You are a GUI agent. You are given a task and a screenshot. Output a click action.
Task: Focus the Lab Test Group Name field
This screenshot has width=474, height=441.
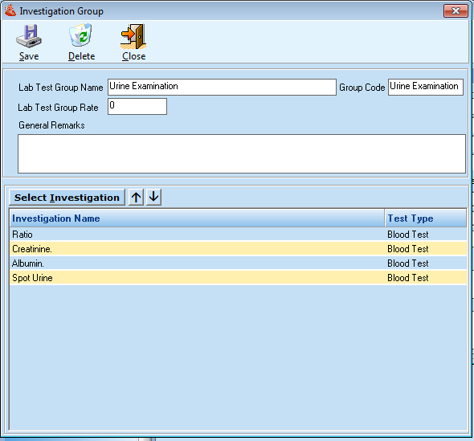point(222,87)
